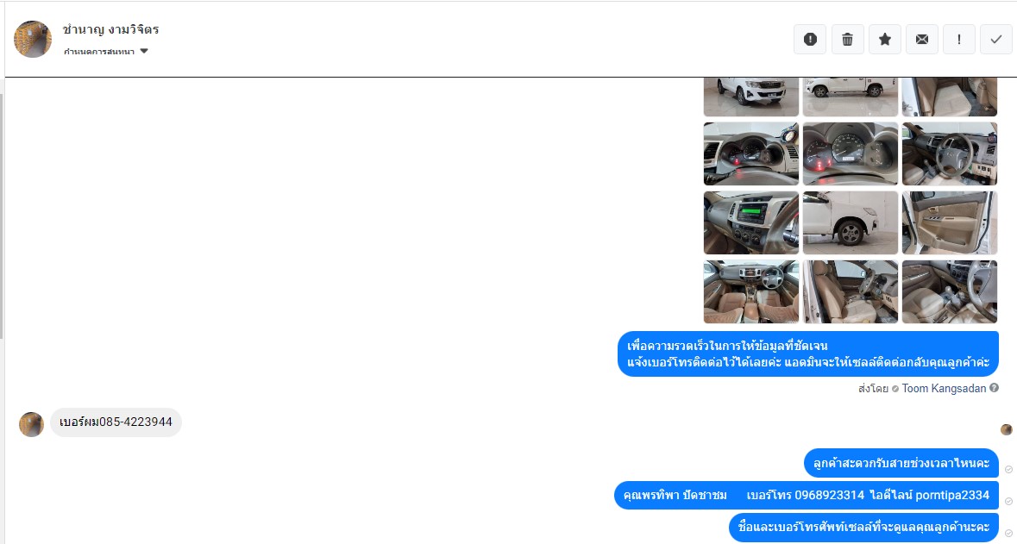
Task: Click message with คุณพรทิพา ปัดชาชม phone and LINE ID
Action: [x=807, y=496]
